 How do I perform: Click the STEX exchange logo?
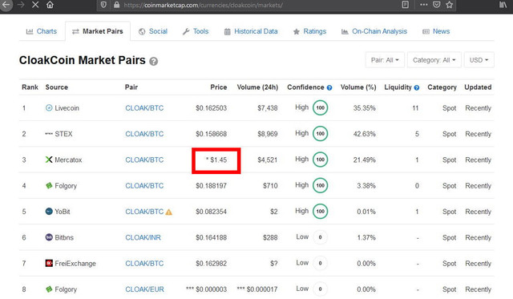click(49, 134)
